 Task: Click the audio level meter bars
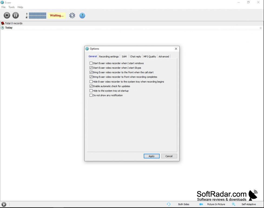pyautogui.click(x=38, y=15)
